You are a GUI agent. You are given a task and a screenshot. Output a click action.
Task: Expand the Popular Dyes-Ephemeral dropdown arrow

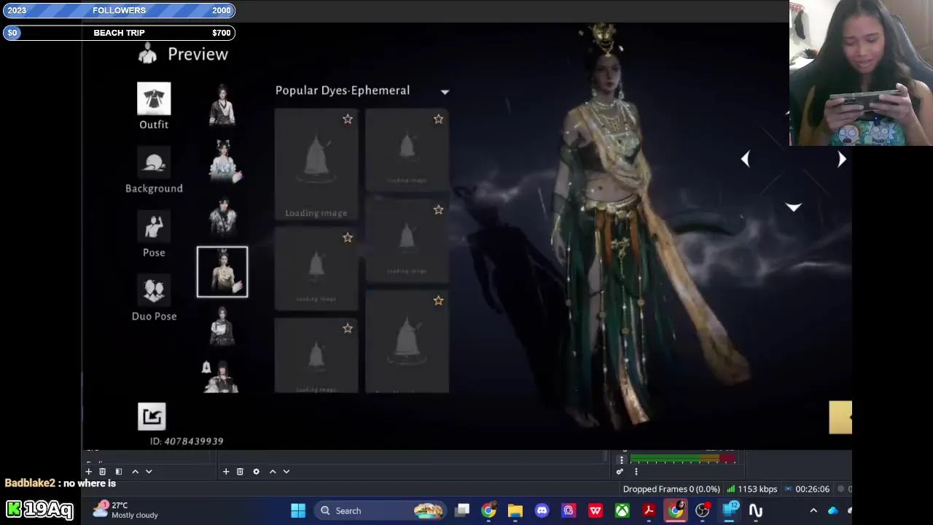click(445, 92)
